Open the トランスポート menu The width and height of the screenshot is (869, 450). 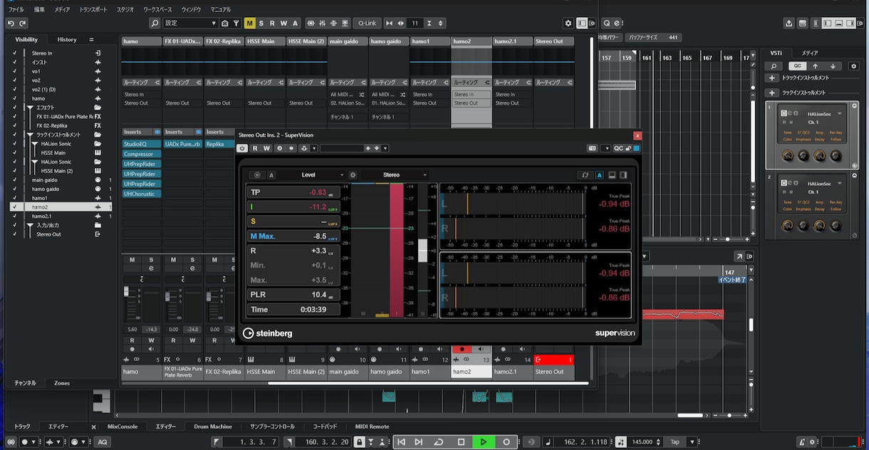click(x=93, y=10)
